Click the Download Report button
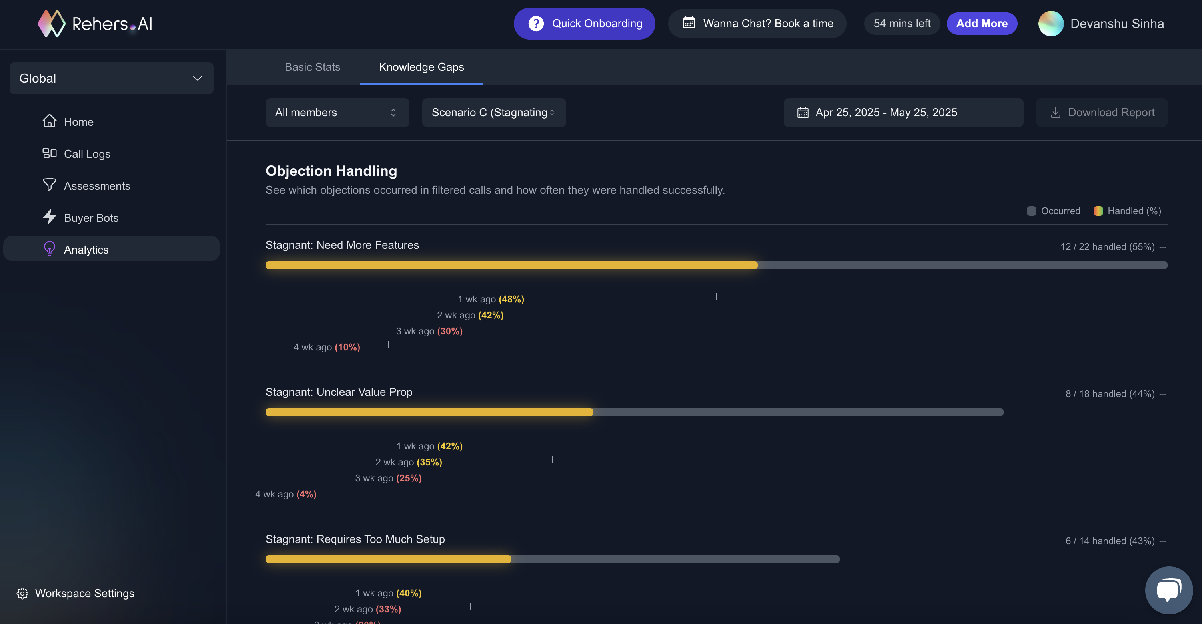Screen dimensions: 1202x624 pyautogui.click(x=1102, y=112)
